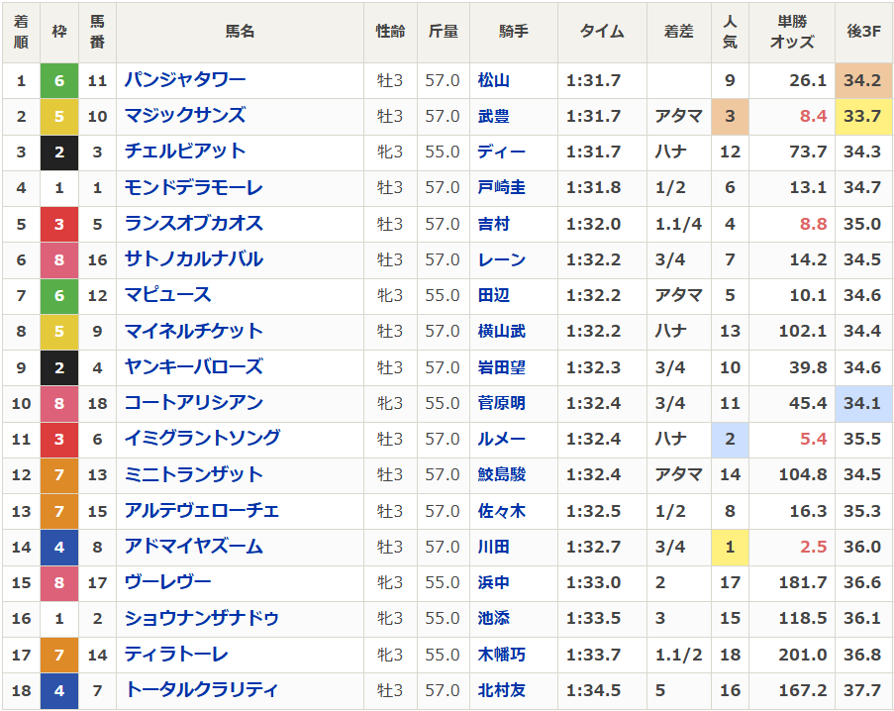Open jockey link 武豊

pos(493,116)
